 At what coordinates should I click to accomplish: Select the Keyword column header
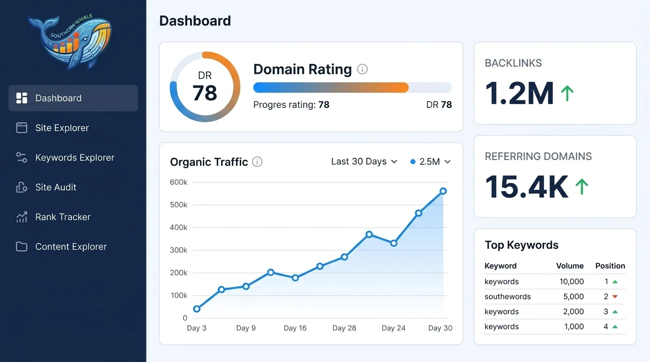pos(501,266)
